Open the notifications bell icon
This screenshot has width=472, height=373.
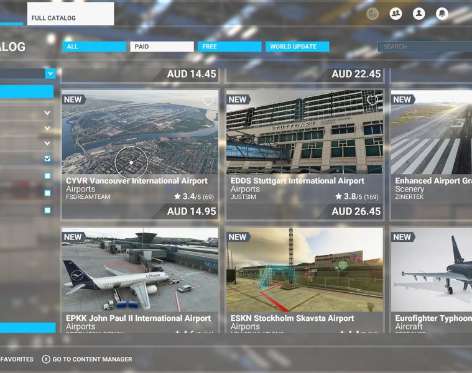(x=442, y=14)
